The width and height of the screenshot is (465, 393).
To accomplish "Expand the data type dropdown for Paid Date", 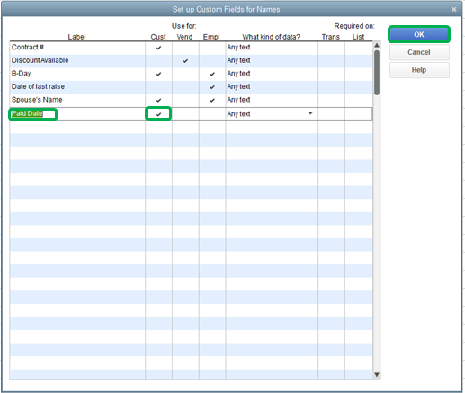I will click(x=310, y=113).
